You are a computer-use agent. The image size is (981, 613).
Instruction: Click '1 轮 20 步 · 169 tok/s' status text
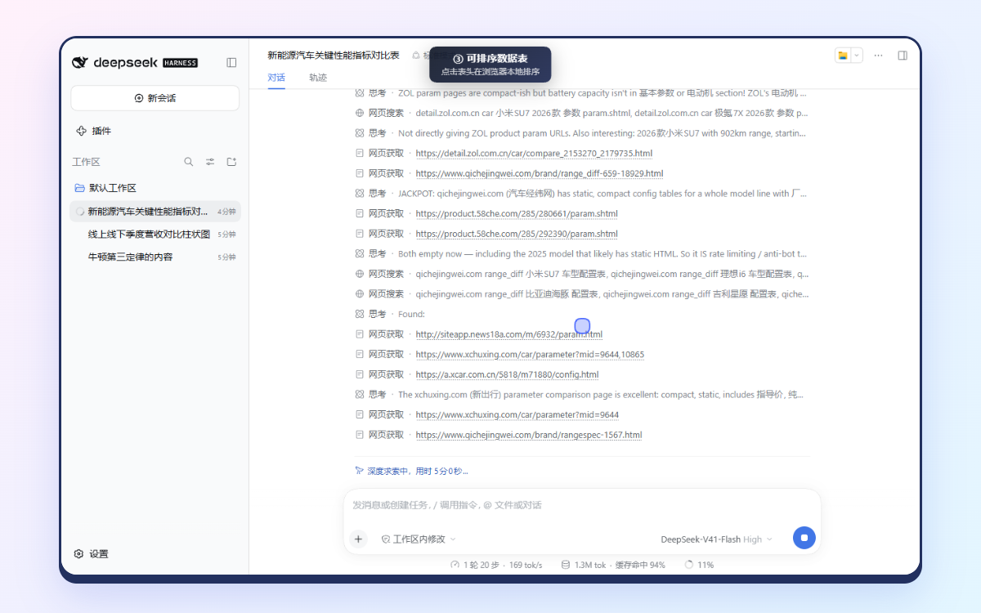[503, 565]
